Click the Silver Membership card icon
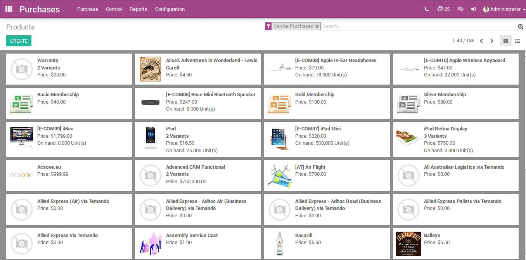Screen dimensions: 526x260 pos(408,103)
